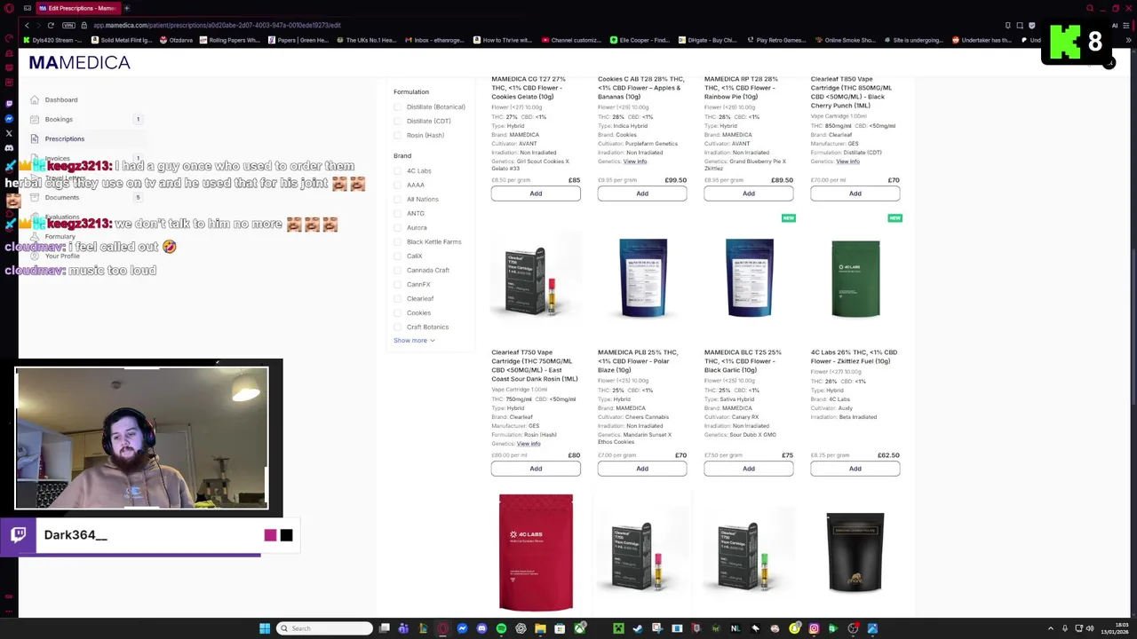1137x639 pixels.
Task: Tick the Rosin (Hash) checkbox
Action: tap(398, 135)
